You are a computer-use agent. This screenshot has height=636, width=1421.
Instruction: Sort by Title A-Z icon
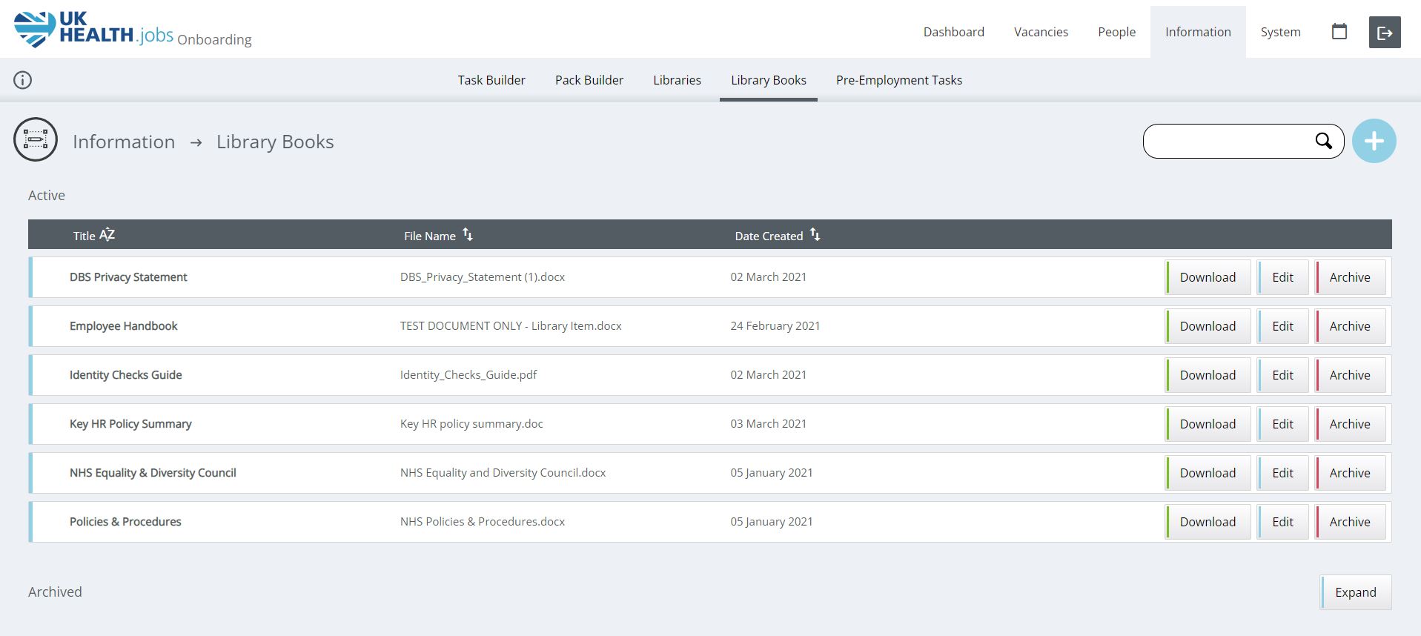click(107, 235)
